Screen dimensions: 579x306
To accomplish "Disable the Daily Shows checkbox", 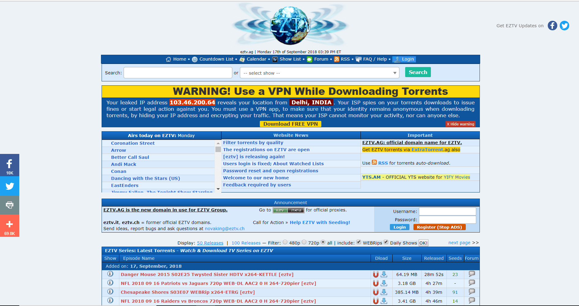I will pos(386,242).
